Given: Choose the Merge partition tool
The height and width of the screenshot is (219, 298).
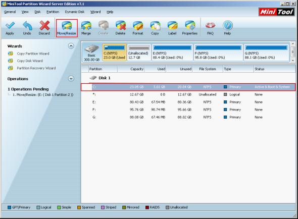Looking at the screenshot, I should point(86,28).
